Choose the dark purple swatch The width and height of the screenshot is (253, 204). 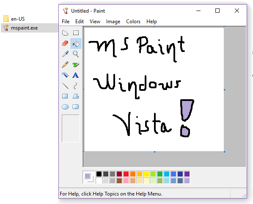click(187, 174)
